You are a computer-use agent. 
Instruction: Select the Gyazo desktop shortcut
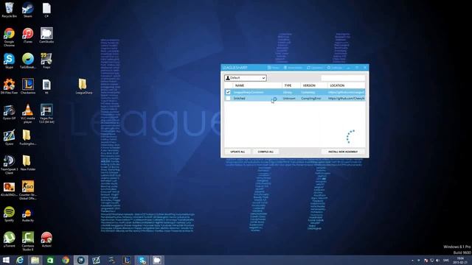pos(9,138)
